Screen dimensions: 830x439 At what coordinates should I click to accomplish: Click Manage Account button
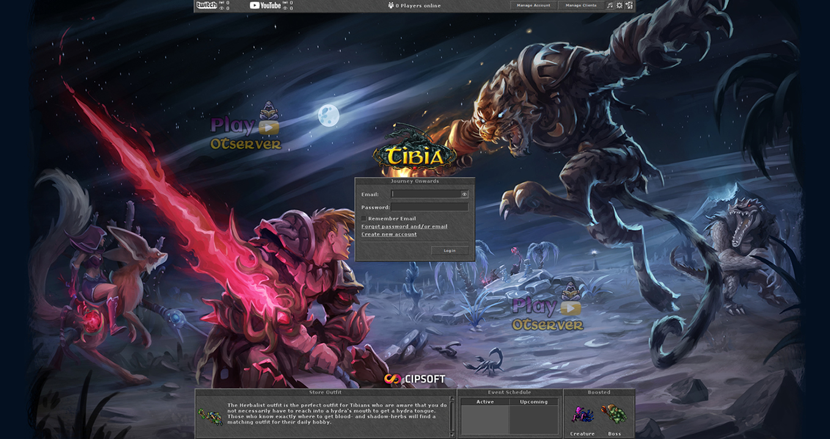click(534, 5)
